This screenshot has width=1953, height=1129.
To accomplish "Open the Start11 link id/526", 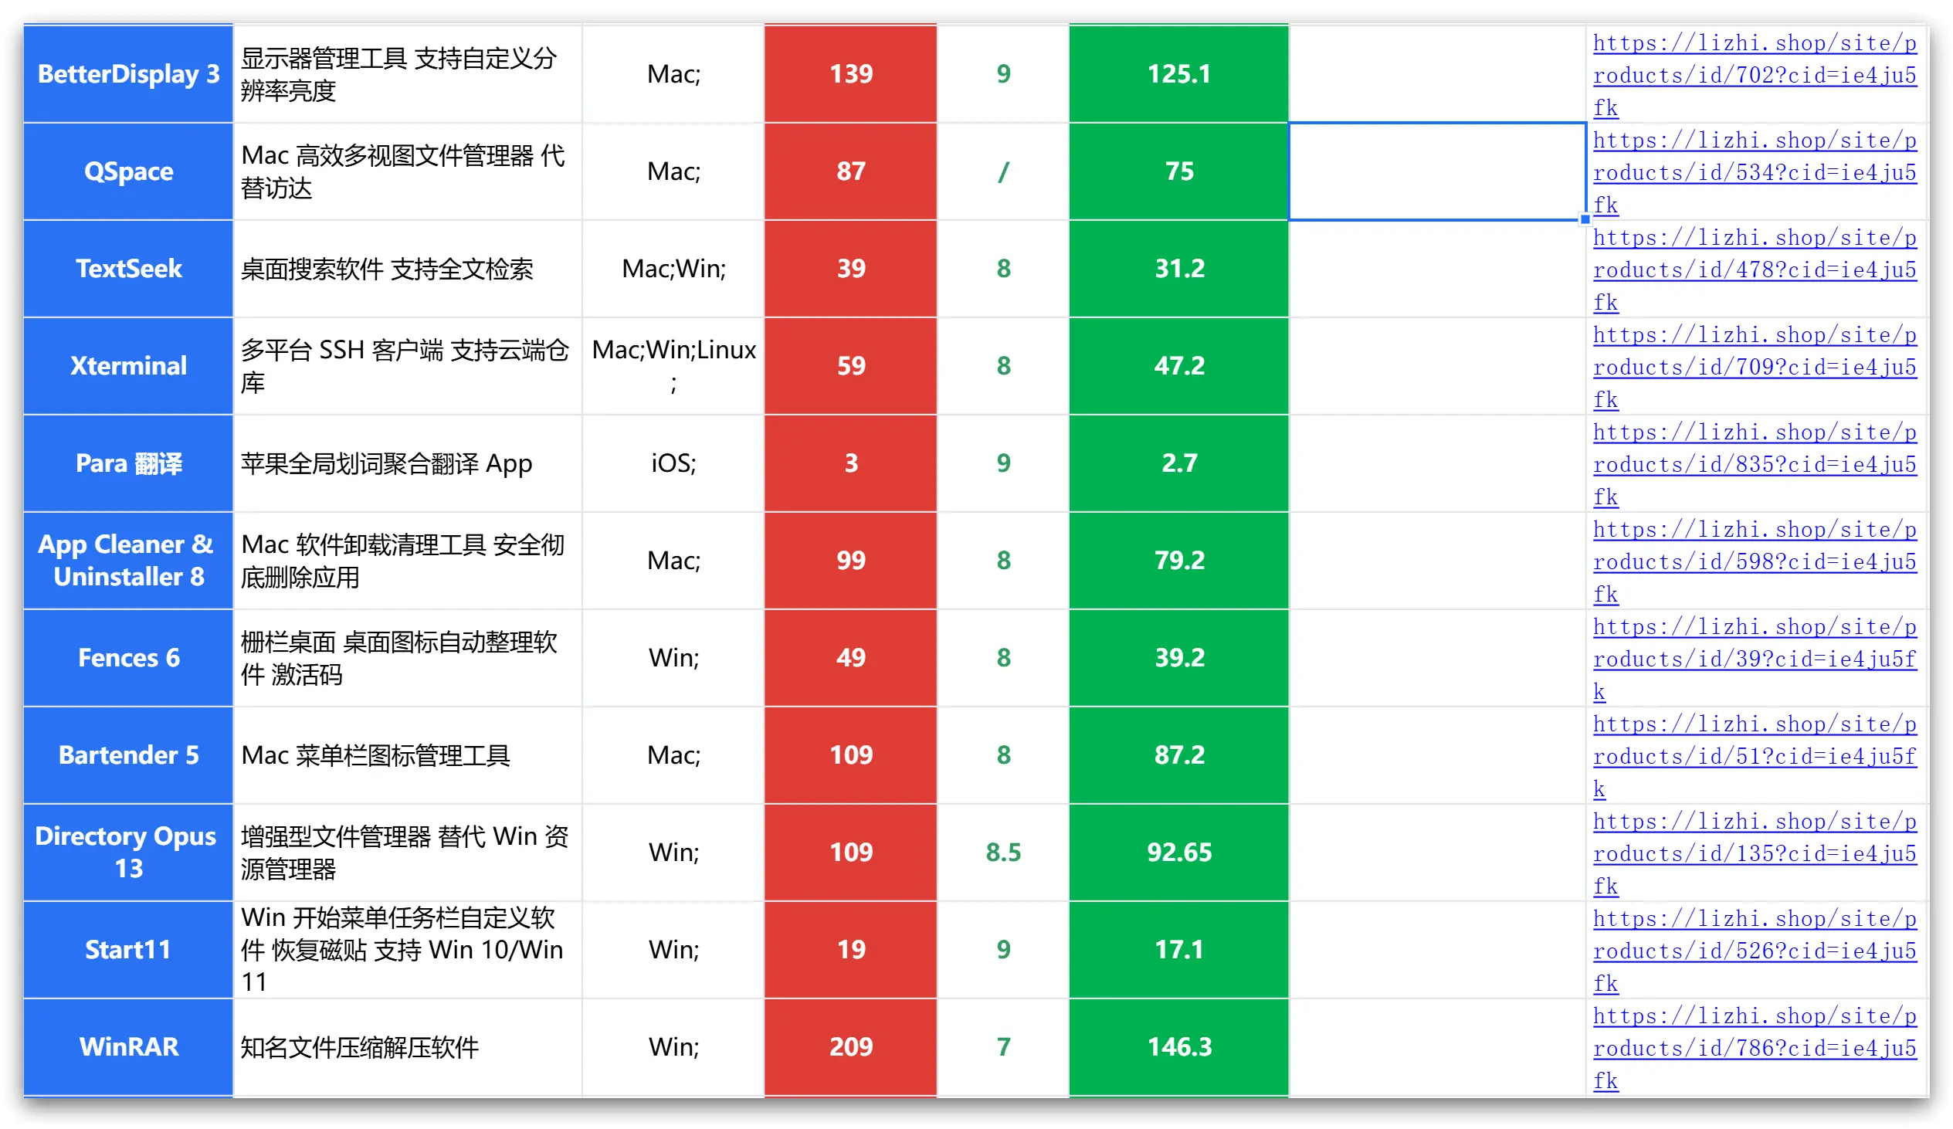I will pyautogui.click(x=1755, y=950).
